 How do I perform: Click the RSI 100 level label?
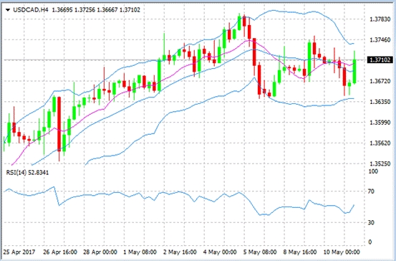pos(373,171)
